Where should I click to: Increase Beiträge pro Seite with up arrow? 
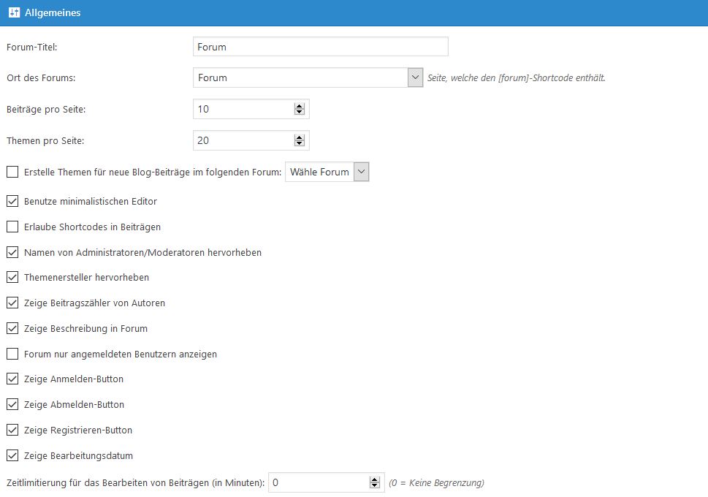tap(299, 106)
